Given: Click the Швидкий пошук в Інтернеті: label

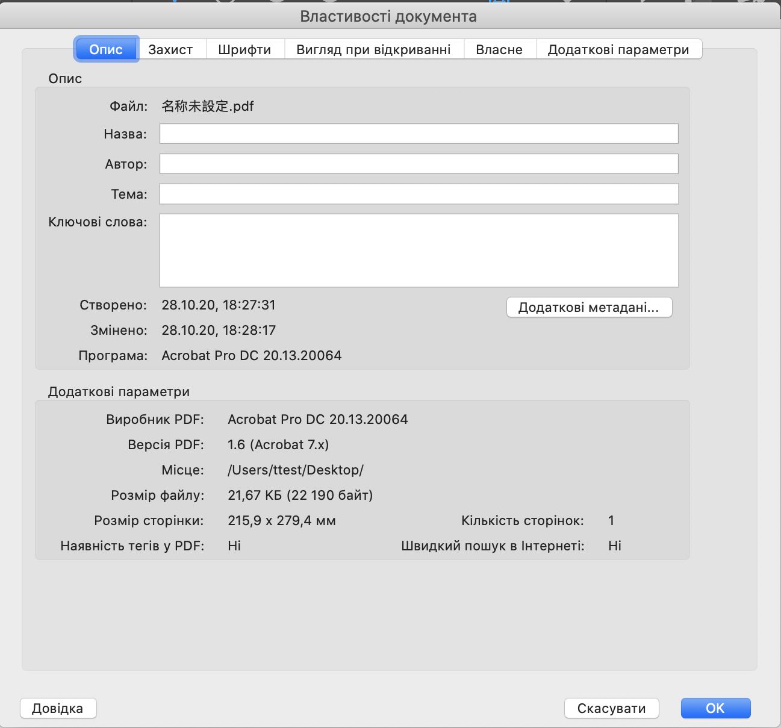Looking at the screenshot, I should (493, 546).
